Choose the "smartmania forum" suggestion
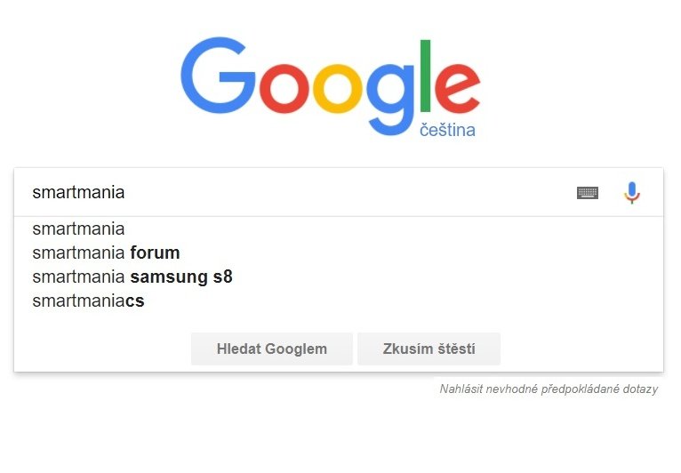Image resolution: width=681 pixels, height=473 pixels. pyautogui.click(x=339, y=253)
